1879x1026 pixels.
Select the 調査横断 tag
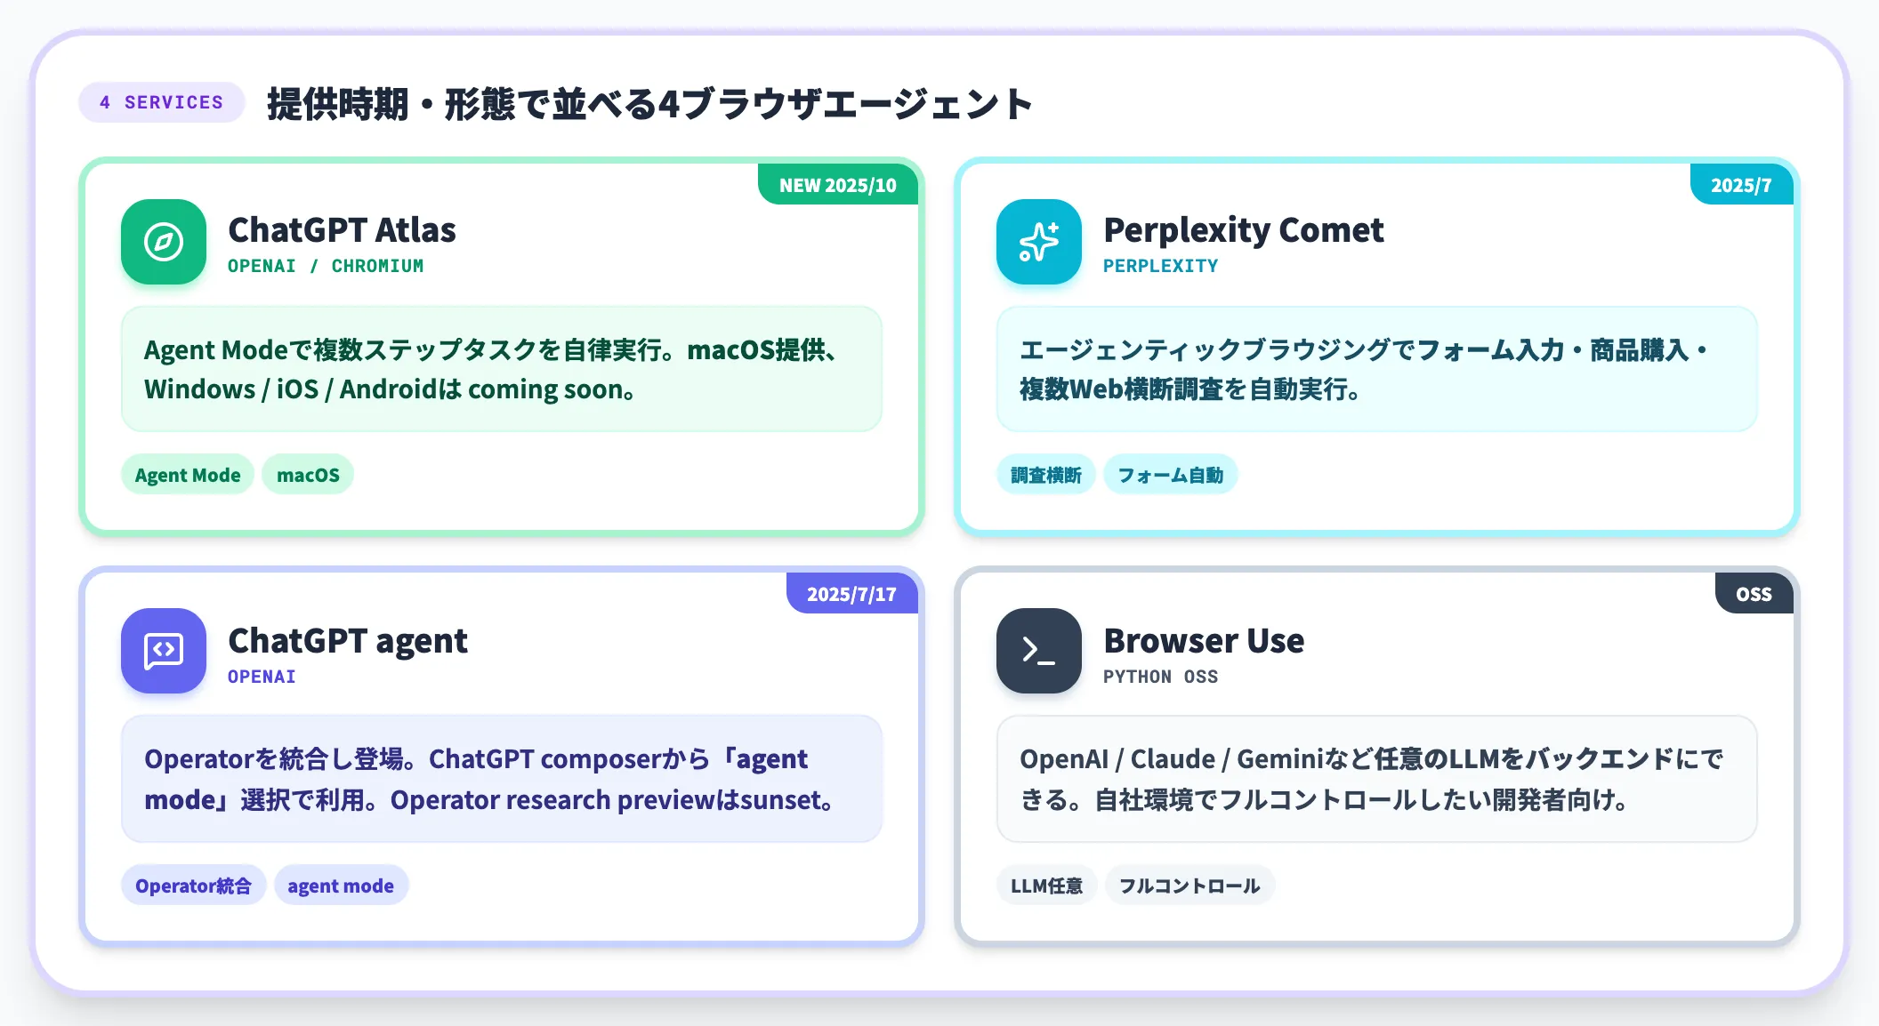pyautogui.click(x=1046, y=475)
